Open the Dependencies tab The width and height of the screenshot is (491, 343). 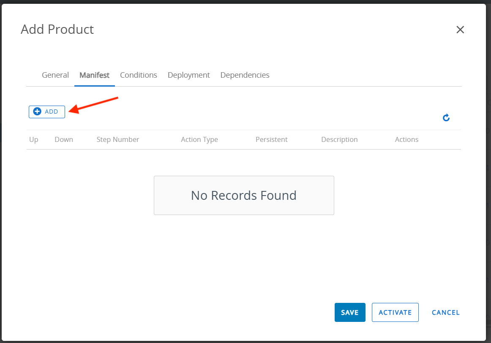pos(245,75)
